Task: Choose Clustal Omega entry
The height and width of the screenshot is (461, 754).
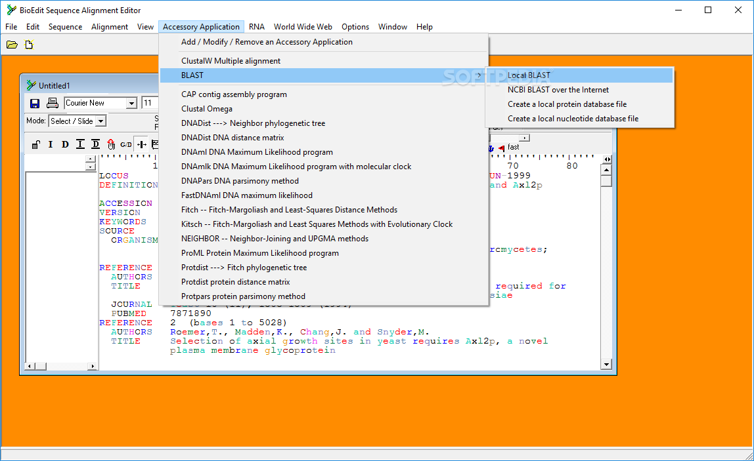Action: click(324, 109)
